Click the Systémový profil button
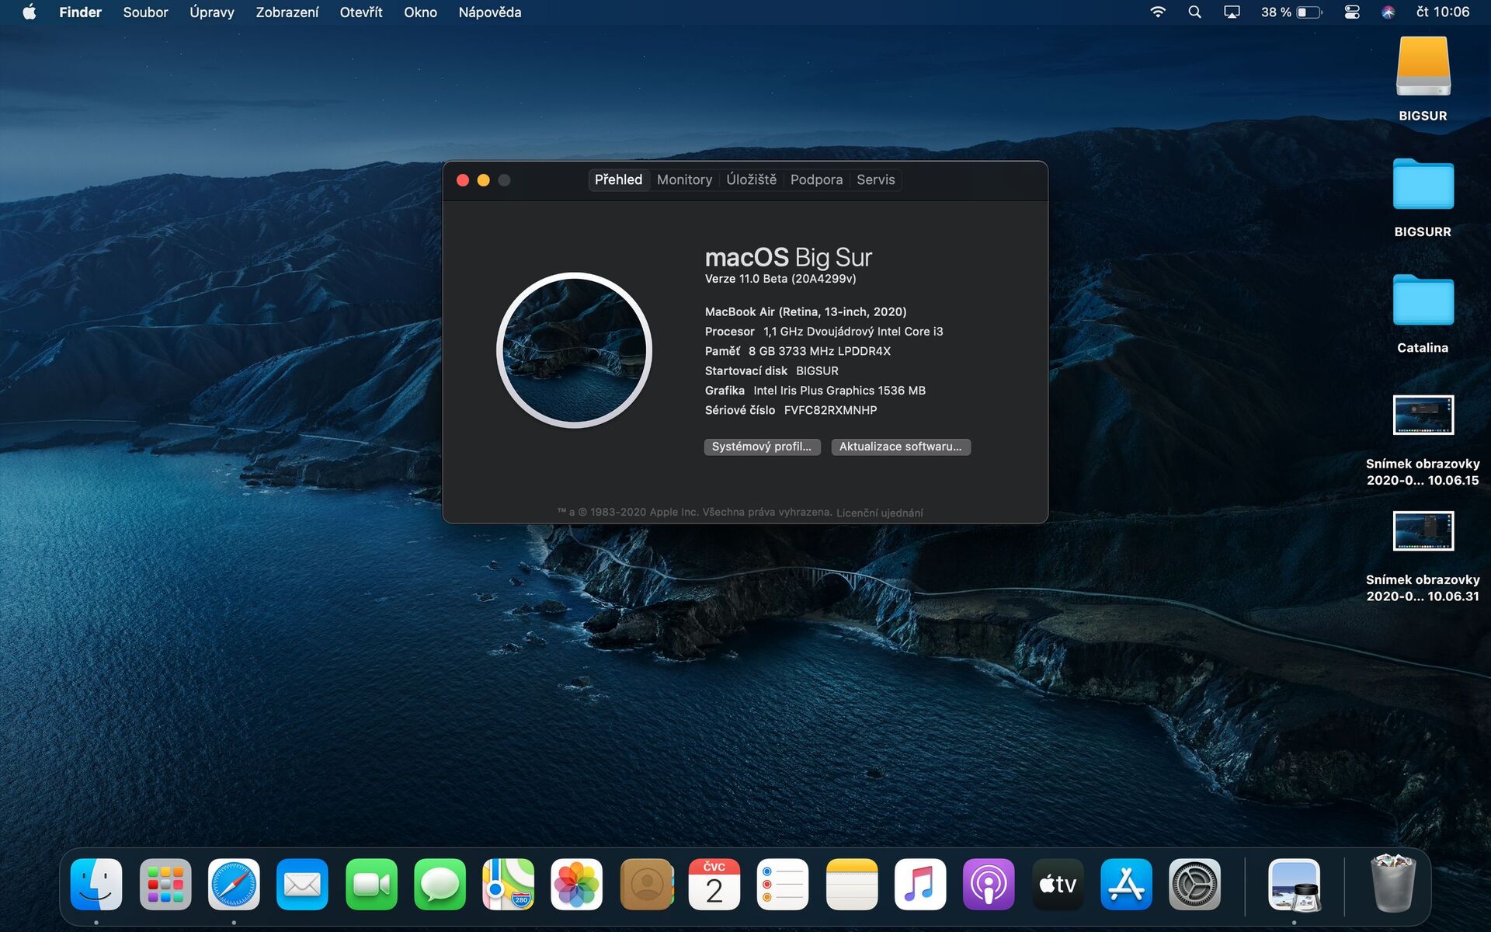This screenshot has height=932, width=1491. coord(761,447)
